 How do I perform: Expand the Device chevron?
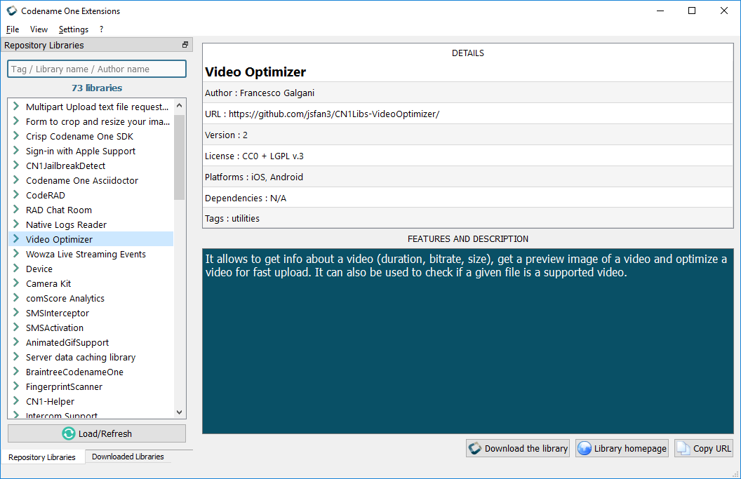coord(16,268)
